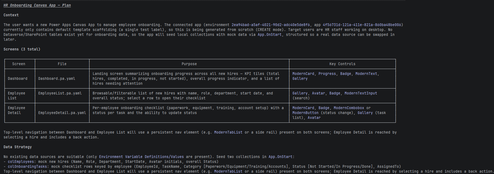Click the purpose text "Browsable/filterable list of new hires"
The height and width of the screenshot is (174, 494).
[x=134, y=93]
